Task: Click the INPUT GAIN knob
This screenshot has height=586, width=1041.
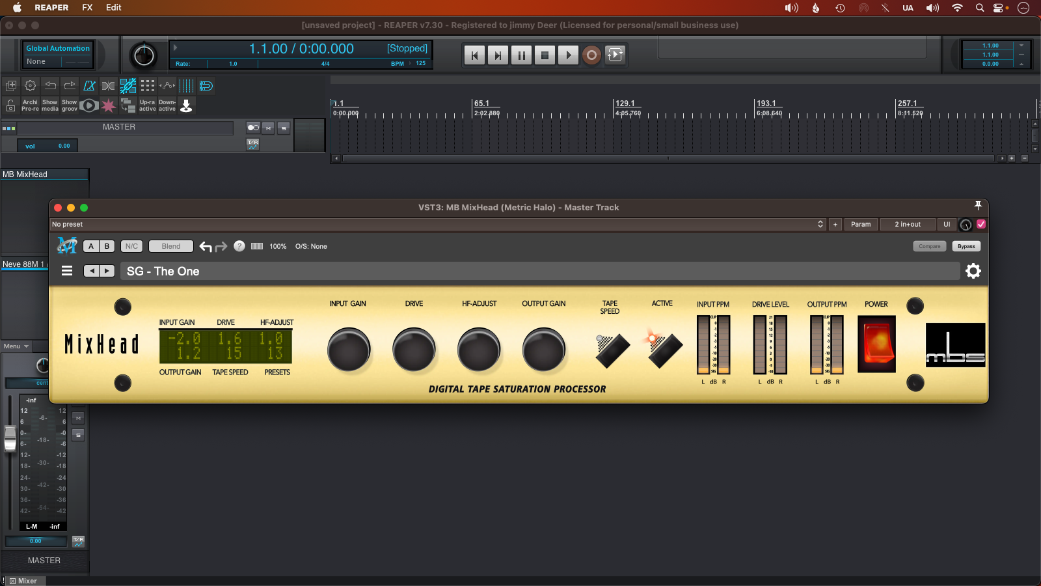Action: pyautogui.click(x=349, y=350)
